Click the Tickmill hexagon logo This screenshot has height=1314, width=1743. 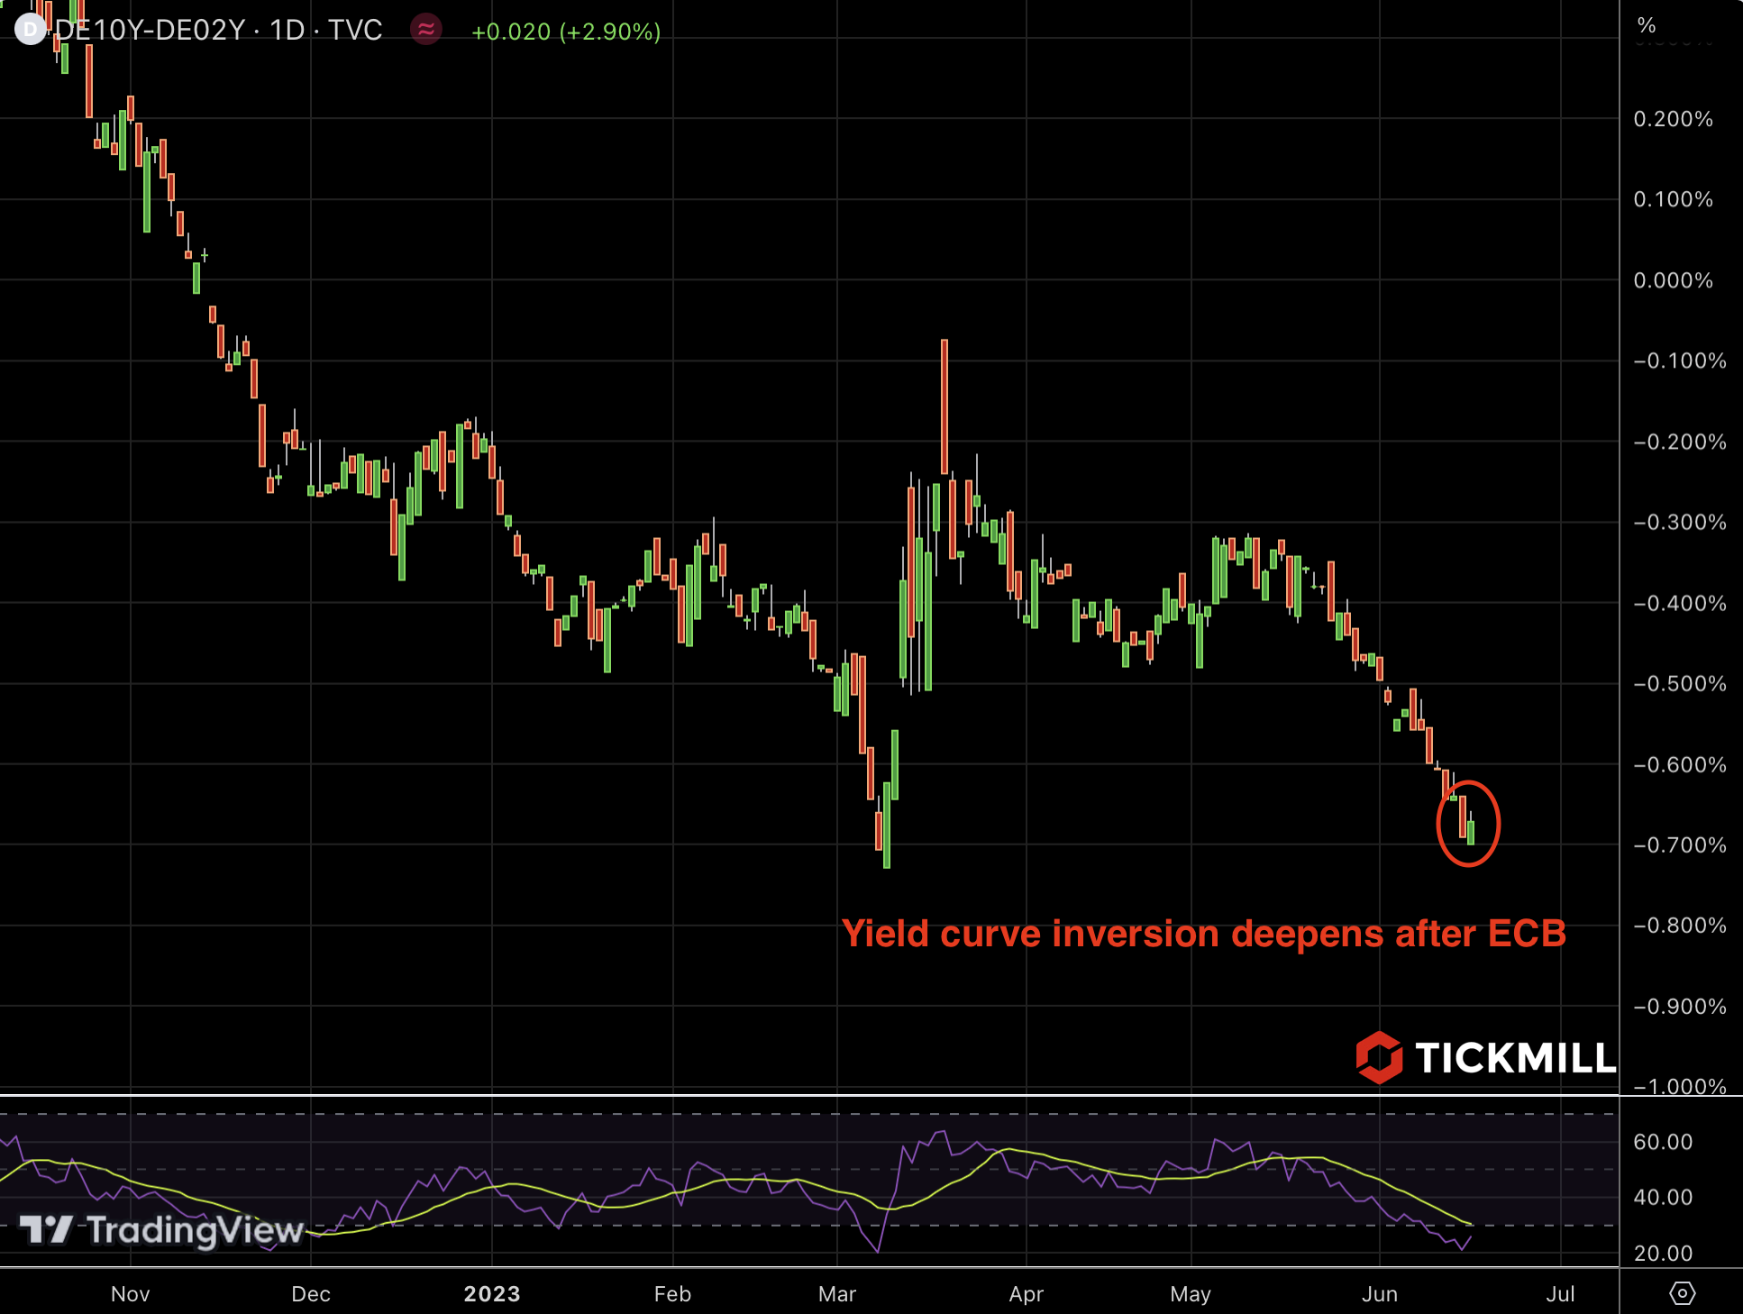(x=1379, y=1057)
